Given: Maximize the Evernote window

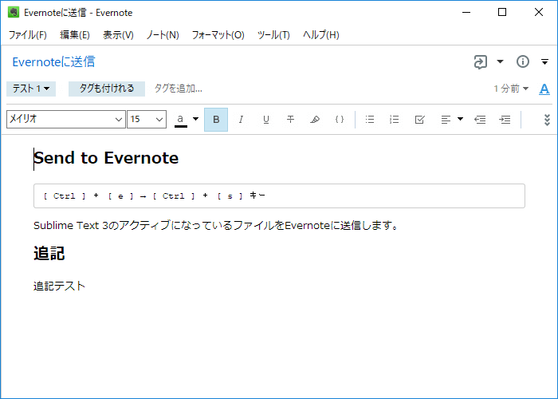Looking at the screenshot, I should coord(502,13).
